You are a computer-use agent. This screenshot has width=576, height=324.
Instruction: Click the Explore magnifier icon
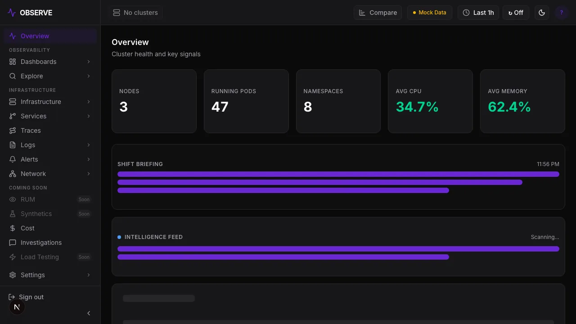(x=13, y=76)
